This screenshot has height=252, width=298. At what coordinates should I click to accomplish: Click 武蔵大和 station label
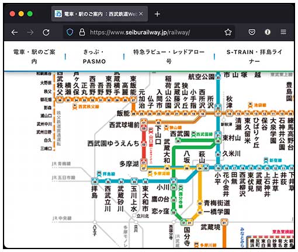click(167, 151)
